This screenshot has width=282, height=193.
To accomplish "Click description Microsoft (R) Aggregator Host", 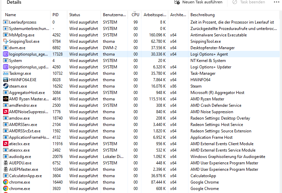I will pos(217,93).
